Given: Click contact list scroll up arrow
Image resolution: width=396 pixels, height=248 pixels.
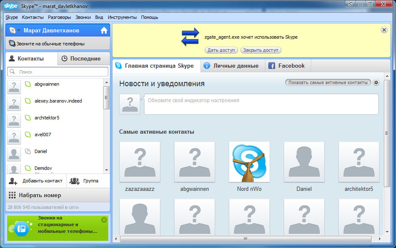Looking at the screenshot, I should tap(106, 82).
